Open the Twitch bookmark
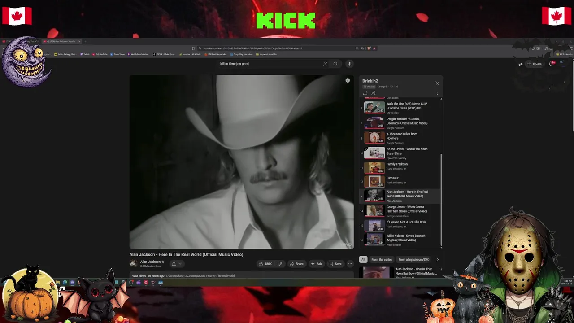The height and width of the screenshot is (323, 574). [x=85, y=54]
